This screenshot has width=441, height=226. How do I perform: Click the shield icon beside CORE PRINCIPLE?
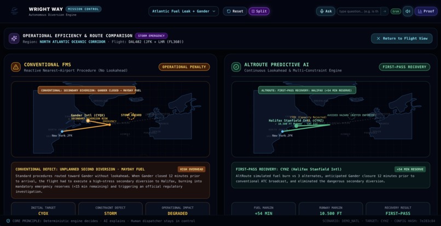(x=8, y=221)
